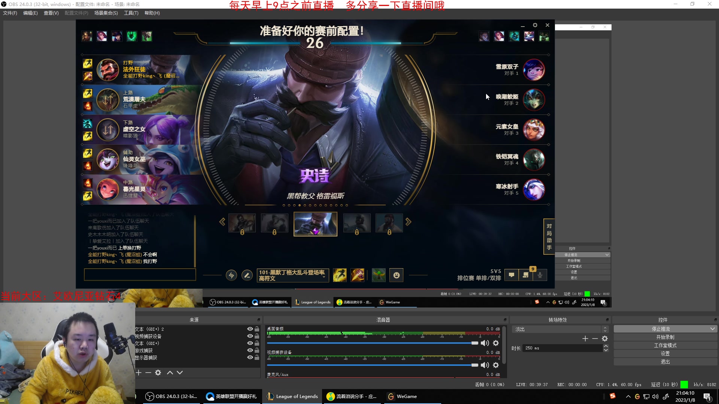Expand the 停止推流 dropdown arrow
The width and height of the screenshot is (719, 404).
[x=713, y=329]
